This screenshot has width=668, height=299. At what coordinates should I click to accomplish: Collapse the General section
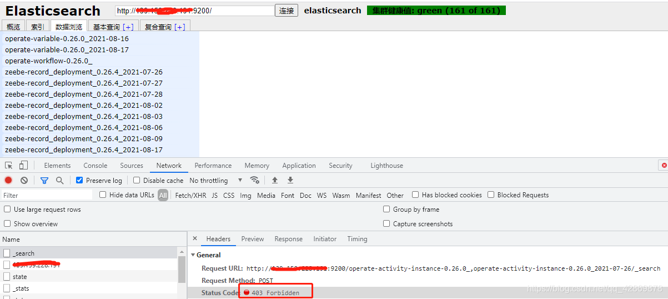[193, 255]
